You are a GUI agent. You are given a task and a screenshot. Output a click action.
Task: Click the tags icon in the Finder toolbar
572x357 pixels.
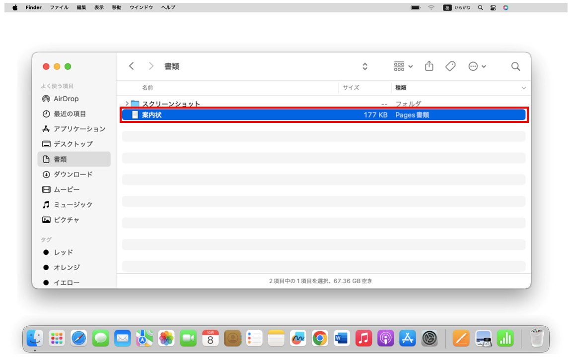tap(450, 66)
